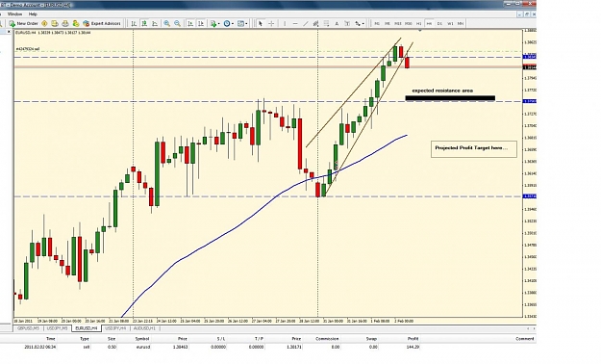Screen dimensions: 601x364
Task: Select the Trendline drawing tool
Action: point(306,23)
